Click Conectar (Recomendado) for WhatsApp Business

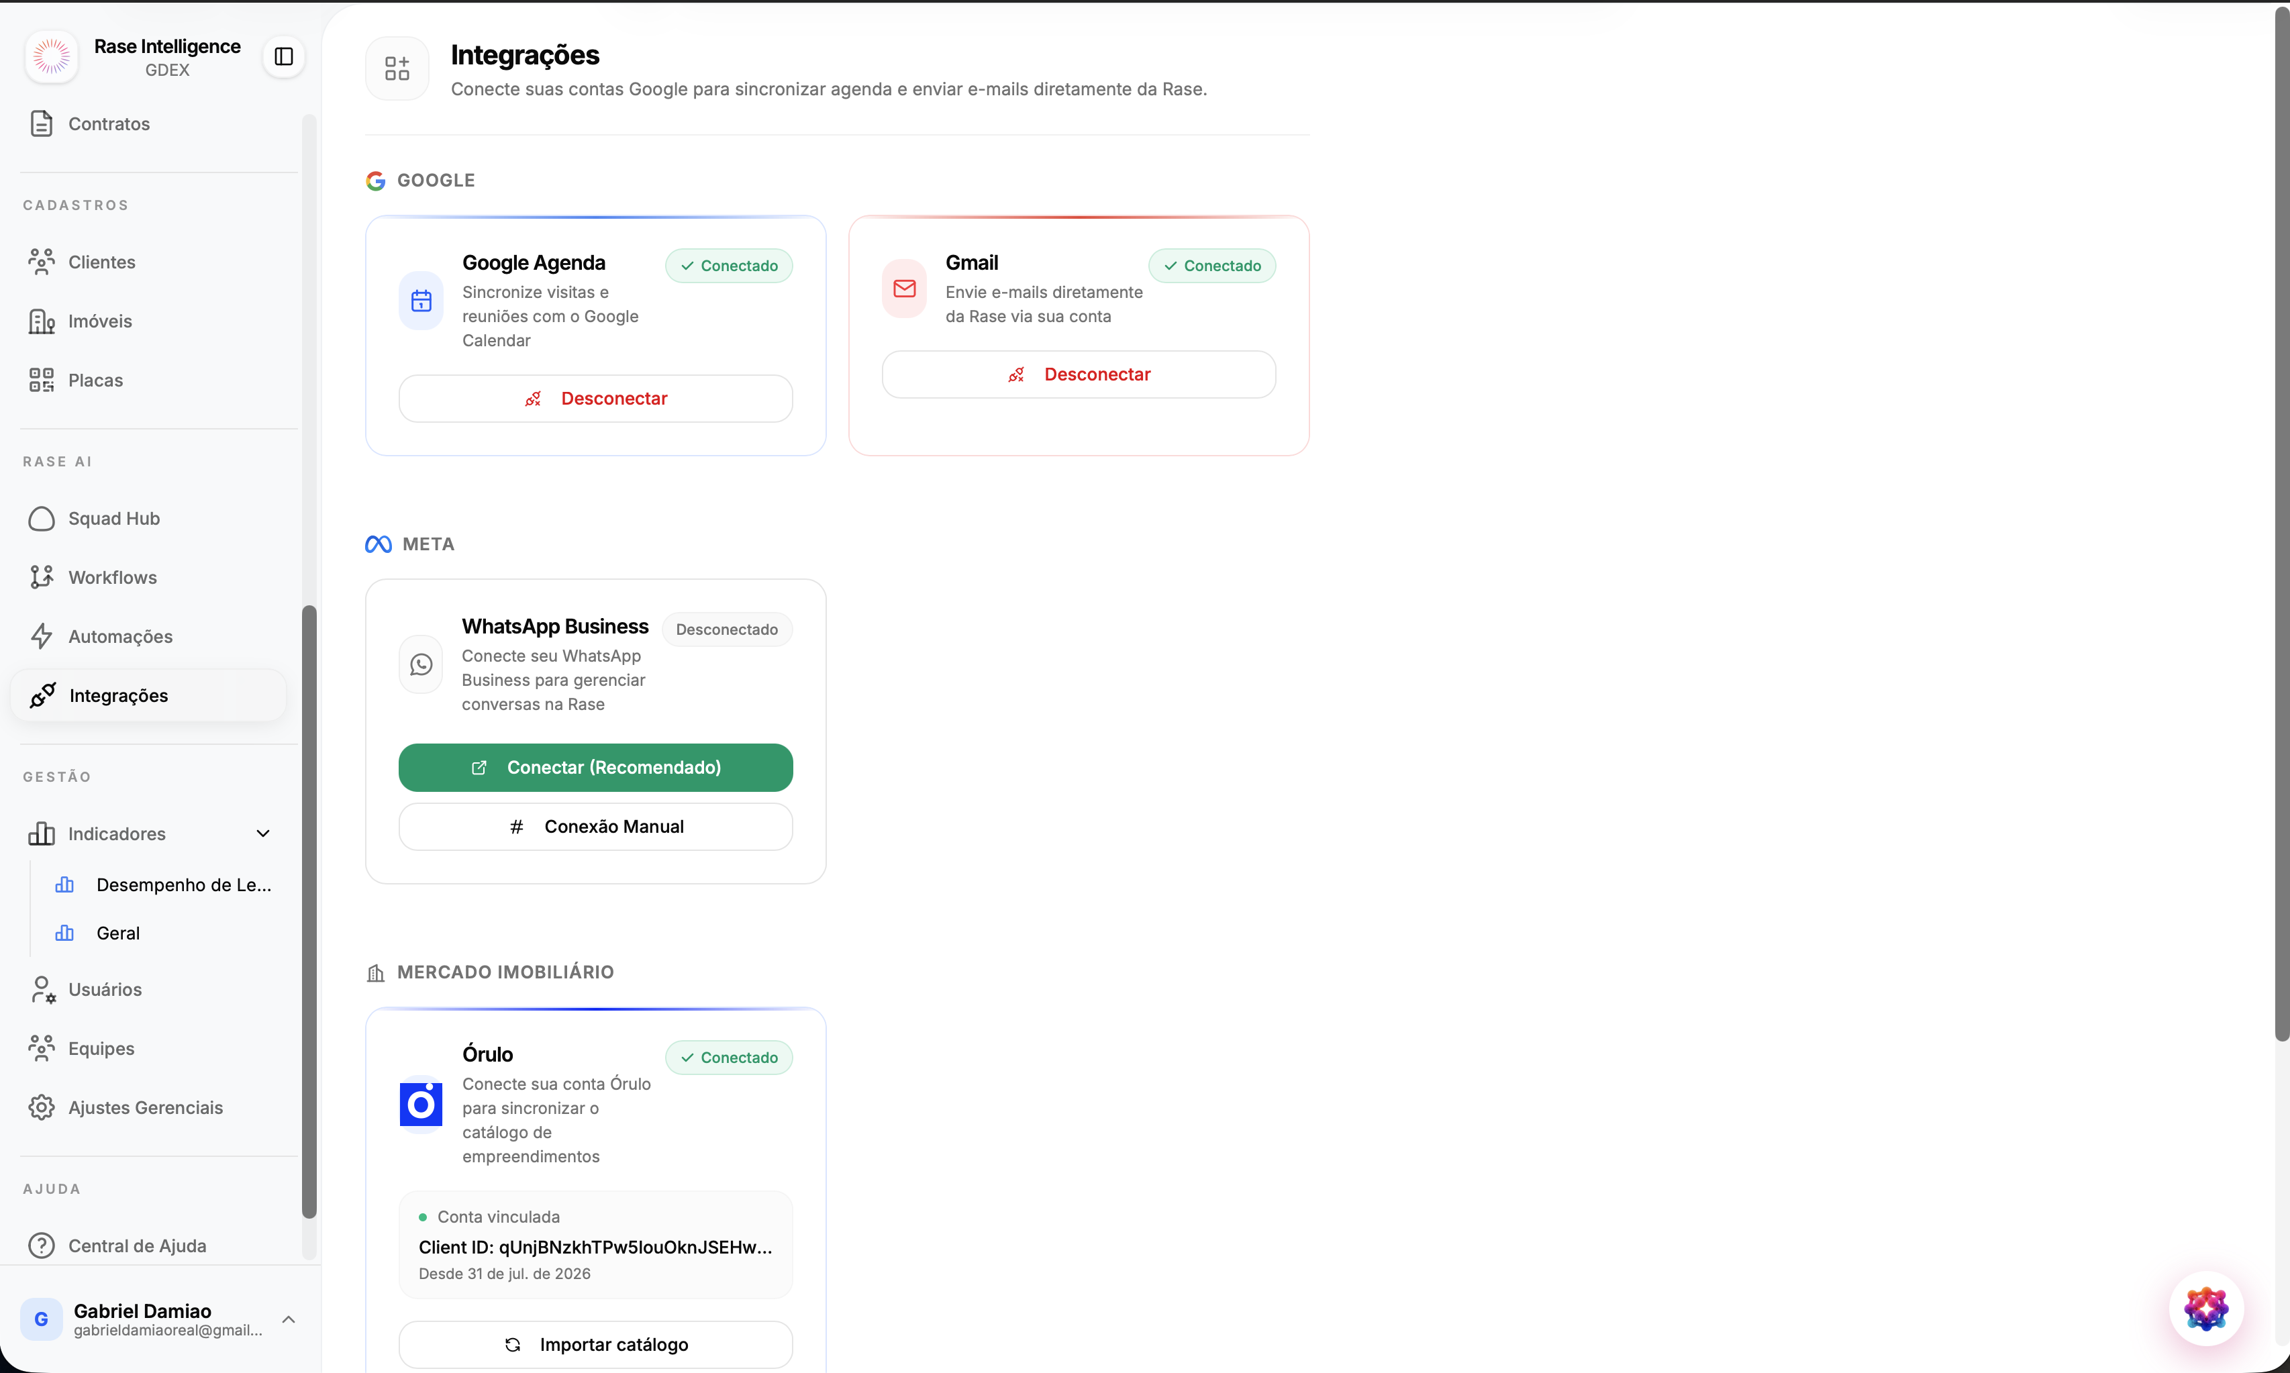pyautogui.click(x=595, y=768)
